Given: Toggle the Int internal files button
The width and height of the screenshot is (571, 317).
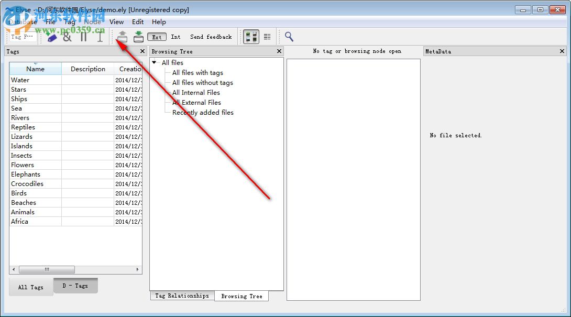Looking at the screenshot, I should [x=175, y=37].
